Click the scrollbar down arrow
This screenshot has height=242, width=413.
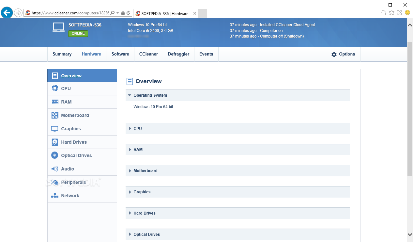(410, 234)
